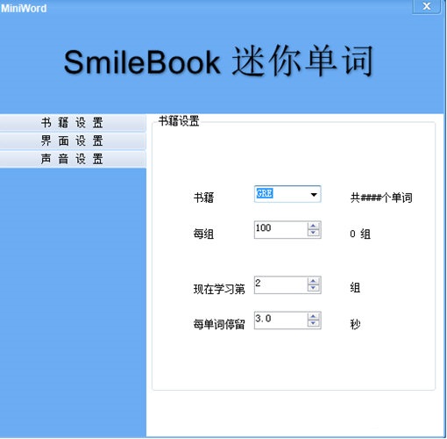Increase the 现在学习第 group number
Image resolution: width=447 pixels, height=439 pixels.
coord(313,281)
